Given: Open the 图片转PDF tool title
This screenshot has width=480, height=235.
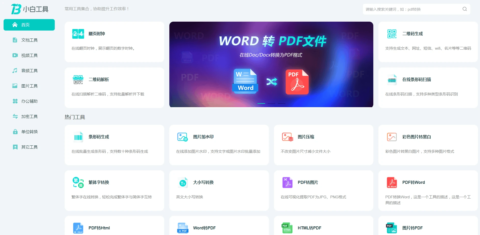Looking at the screenshot, I should click(x=413, y=228).
